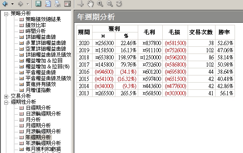Select the crosshair pointer tool

[x=80, y=4]
